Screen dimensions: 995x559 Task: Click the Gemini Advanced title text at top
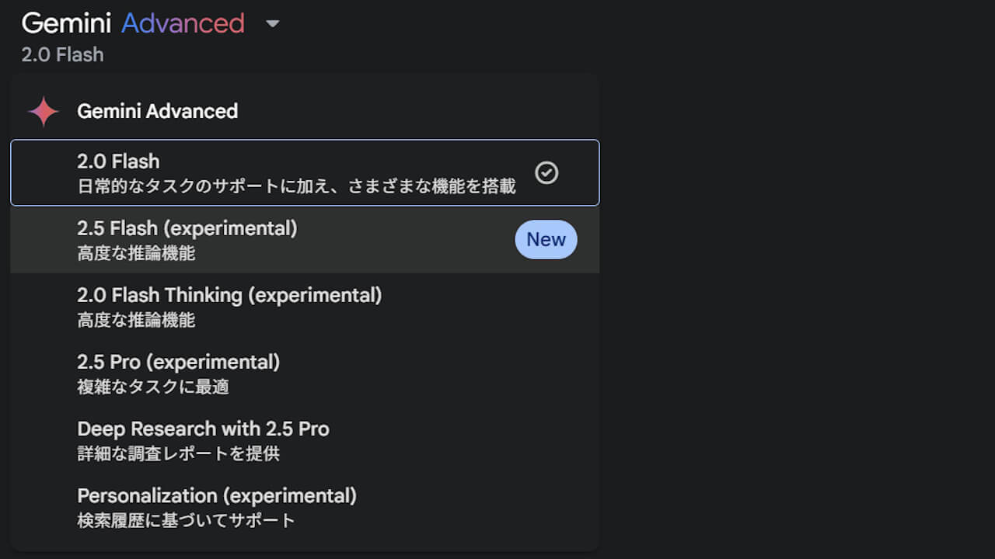point(133,23)
